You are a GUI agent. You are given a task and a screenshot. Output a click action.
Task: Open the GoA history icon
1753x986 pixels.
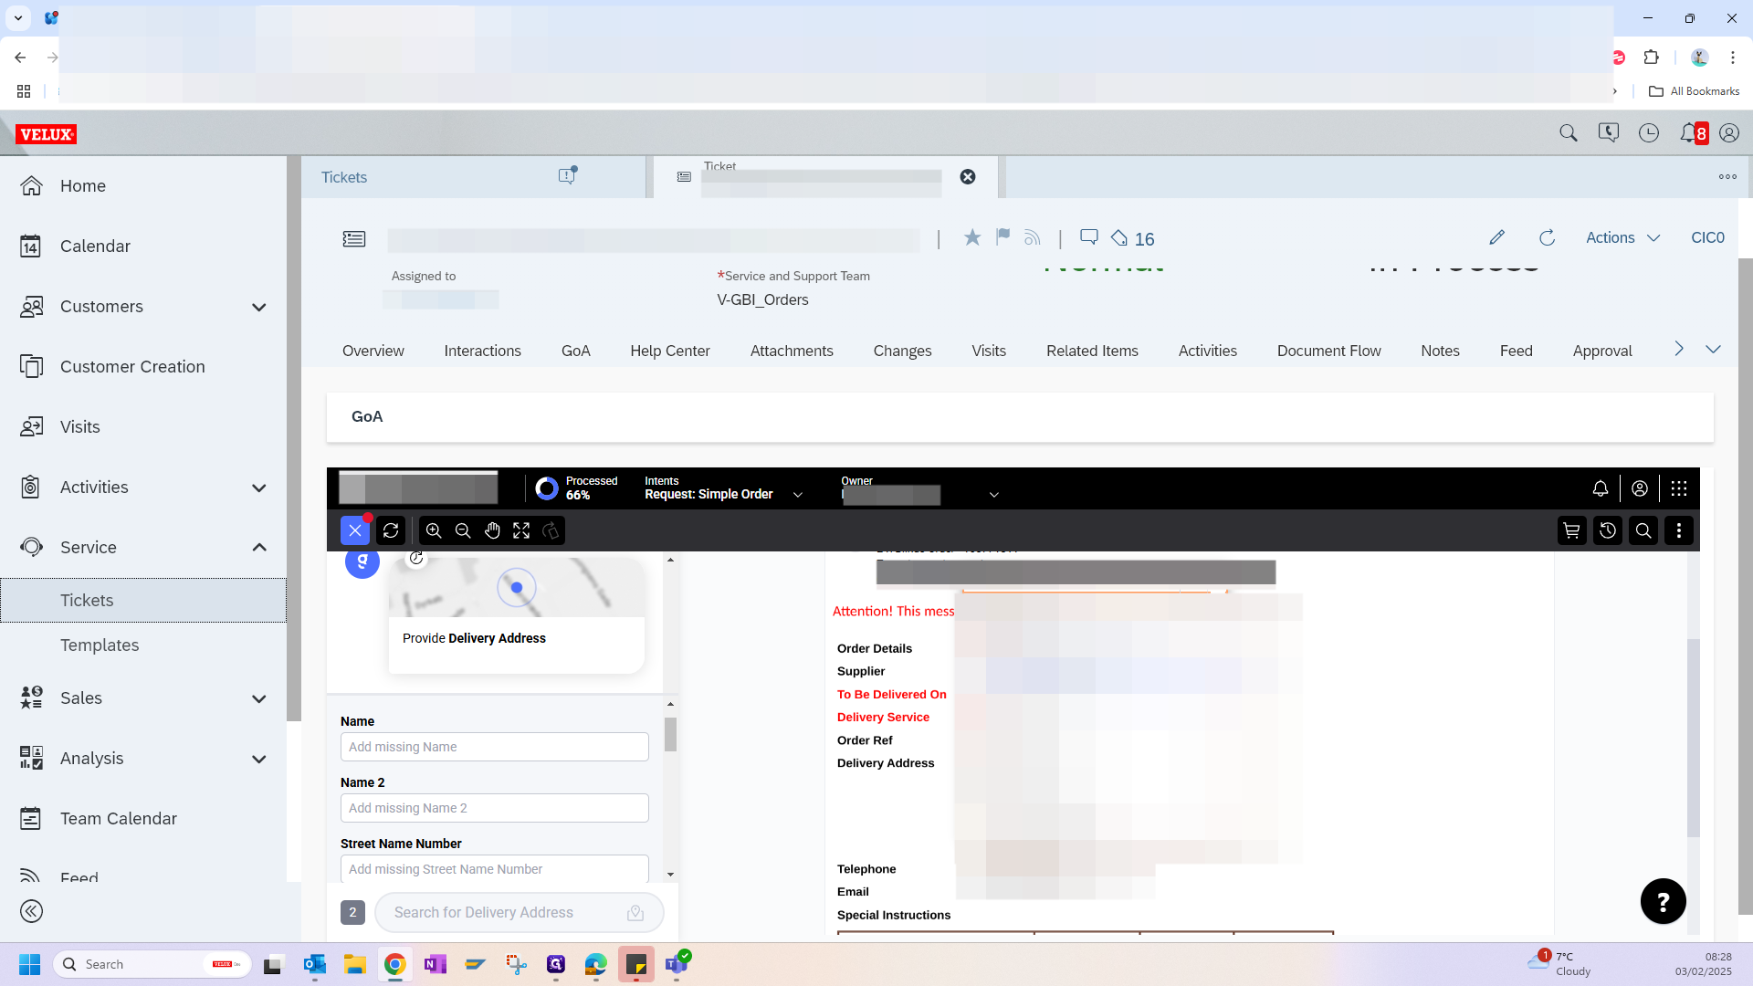tap(1608, 530)
